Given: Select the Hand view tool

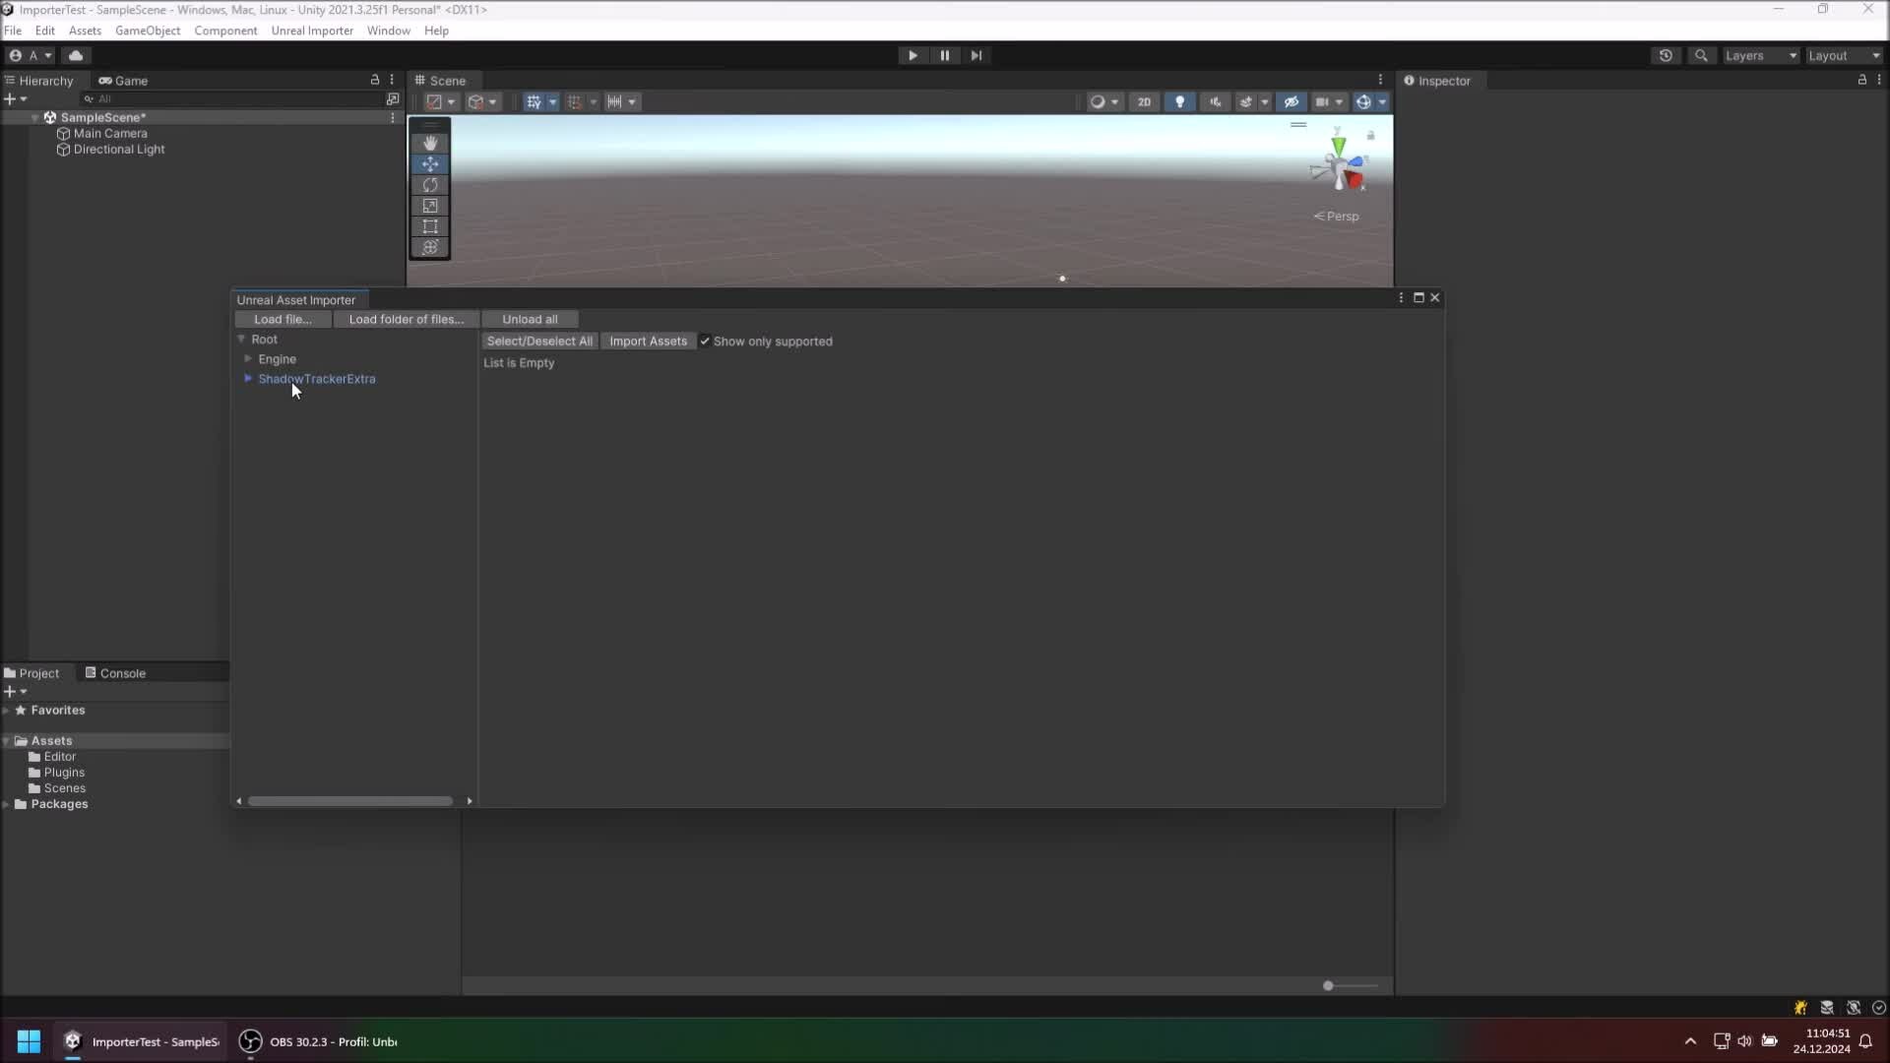Looking at the screenshot, I should [430, 144].
